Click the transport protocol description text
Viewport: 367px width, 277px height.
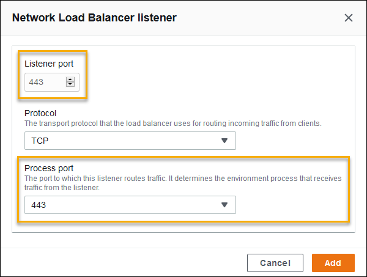172,123
